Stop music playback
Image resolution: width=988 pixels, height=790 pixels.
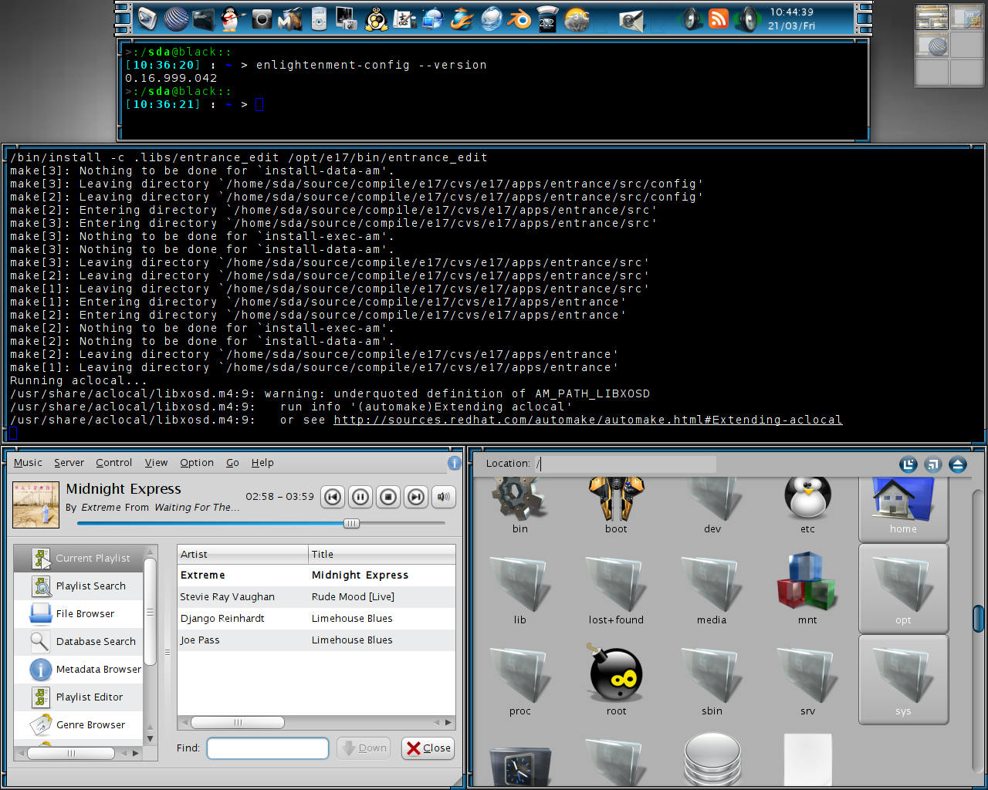click(388, 497)
